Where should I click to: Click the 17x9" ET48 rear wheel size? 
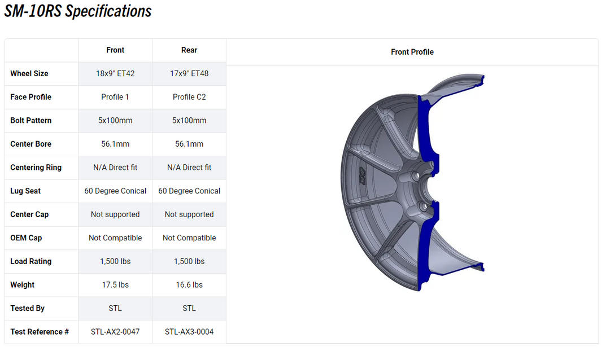pyautogui.click(x=189, y=73)
